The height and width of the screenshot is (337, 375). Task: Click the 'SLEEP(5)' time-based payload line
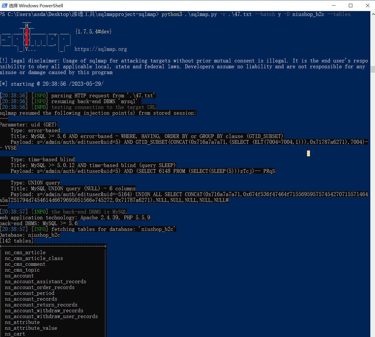(x=143, y=171)
